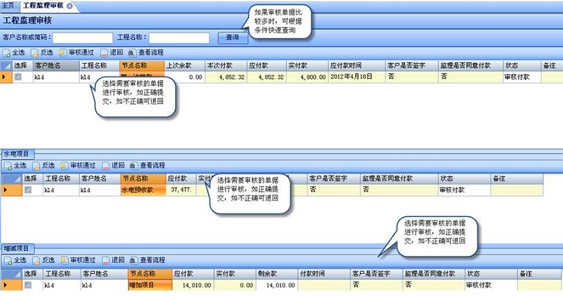Tick the checkbox in the 水电预收款 row
563x296 pixels.
[x=28, y=189]
